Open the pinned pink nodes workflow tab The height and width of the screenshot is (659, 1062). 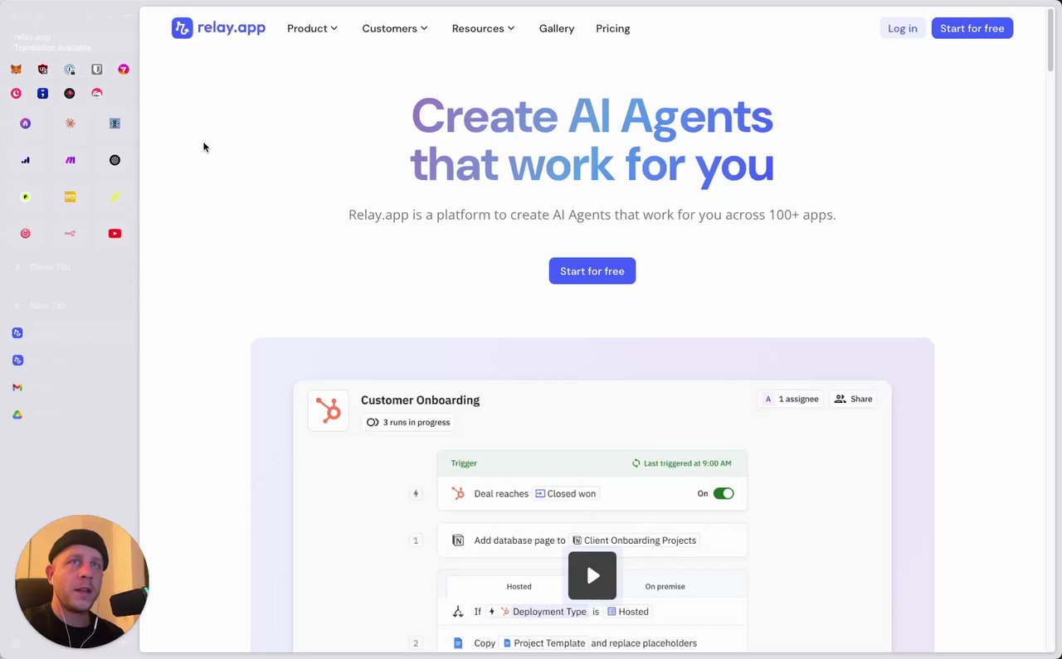(70, 234)
